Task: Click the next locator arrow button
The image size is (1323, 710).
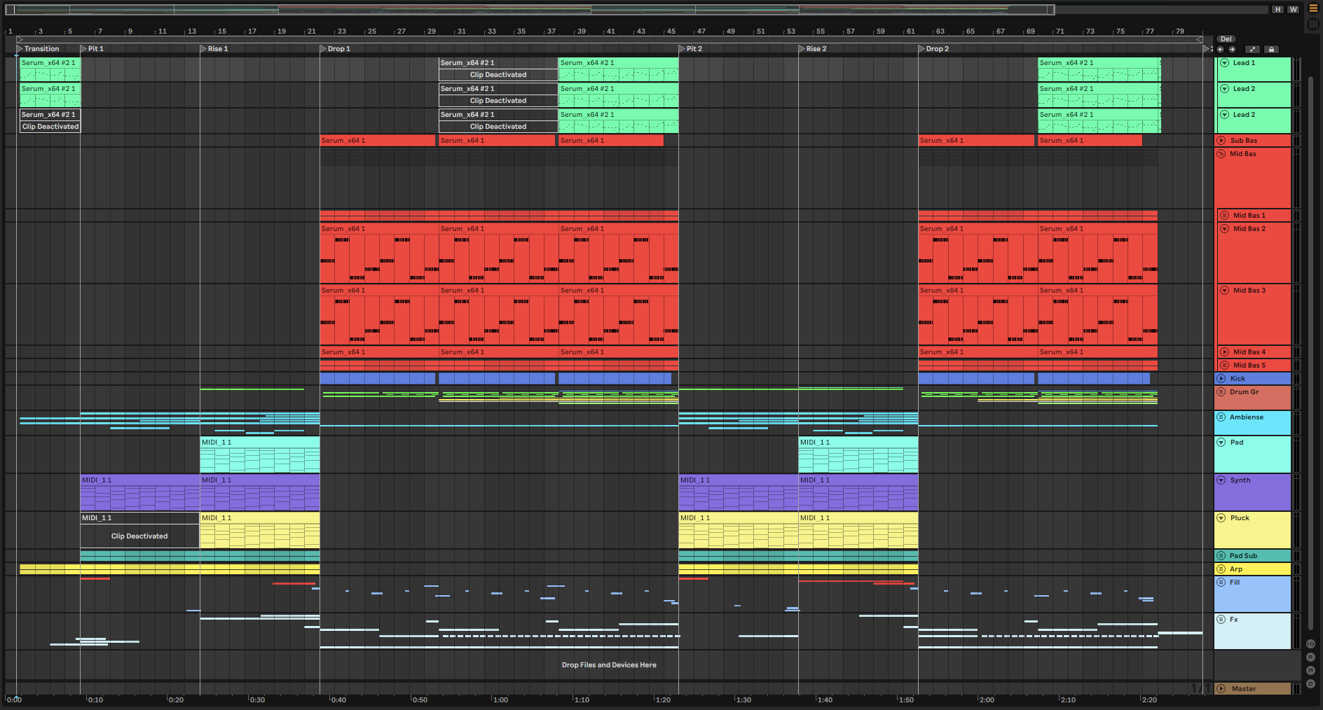Action: (x=1232, y=49)
